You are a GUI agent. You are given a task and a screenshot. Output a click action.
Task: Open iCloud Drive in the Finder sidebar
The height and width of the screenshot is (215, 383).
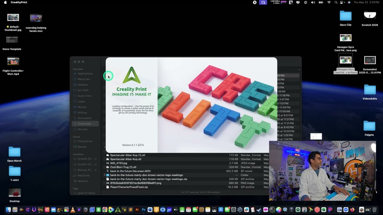(85, 141)
